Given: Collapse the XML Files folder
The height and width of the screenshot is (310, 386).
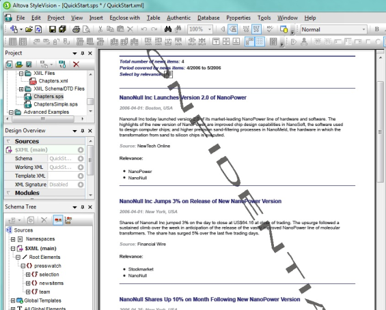Looking at the screenshot, I should 21,74.
